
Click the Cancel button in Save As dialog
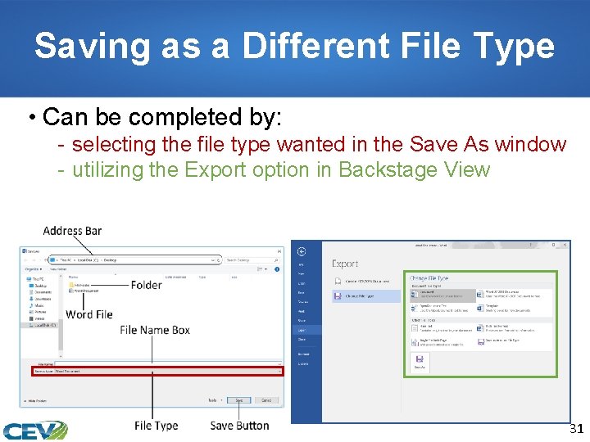tap(266, 400)
